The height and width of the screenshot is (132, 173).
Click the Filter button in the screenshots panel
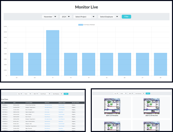(148, 93)
